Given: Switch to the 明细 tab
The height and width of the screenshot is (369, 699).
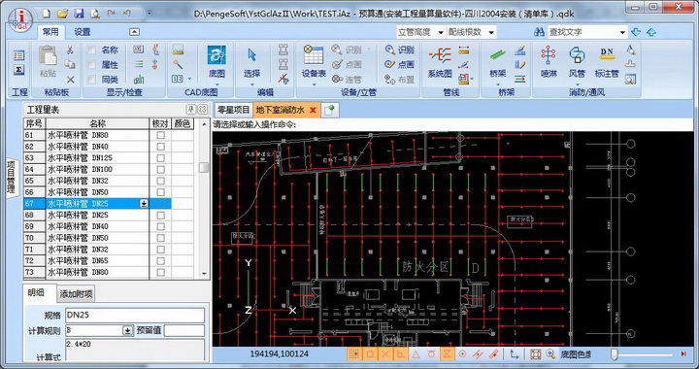Looking at the screenshot, I should [36, 293].
